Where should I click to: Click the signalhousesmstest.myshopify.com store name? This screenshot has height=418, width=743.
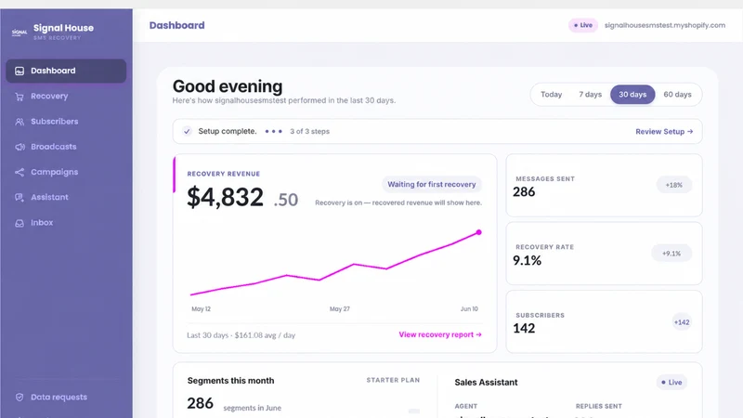[665, 25]
